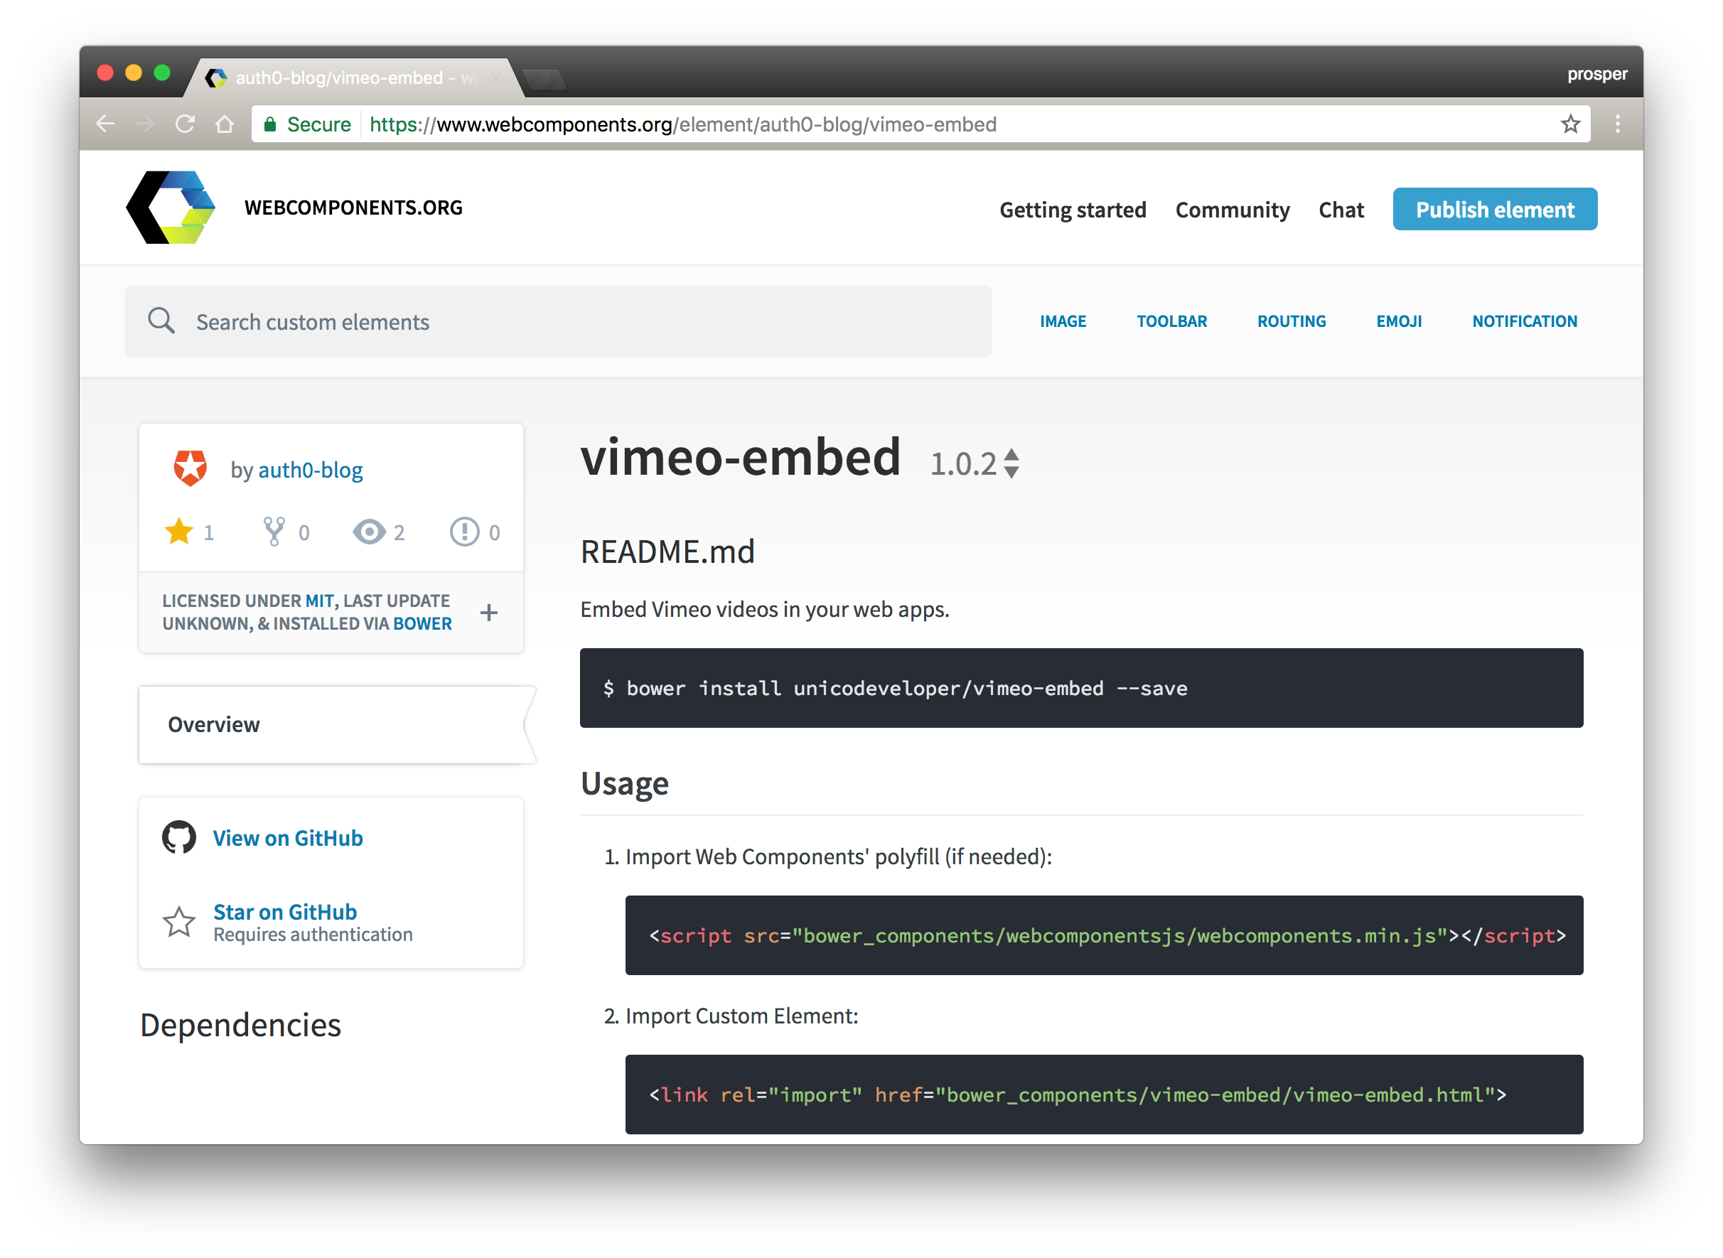This screenshot has width=1723, height=1258.
Task: Expand license details with plus icon
Action: 489,612
